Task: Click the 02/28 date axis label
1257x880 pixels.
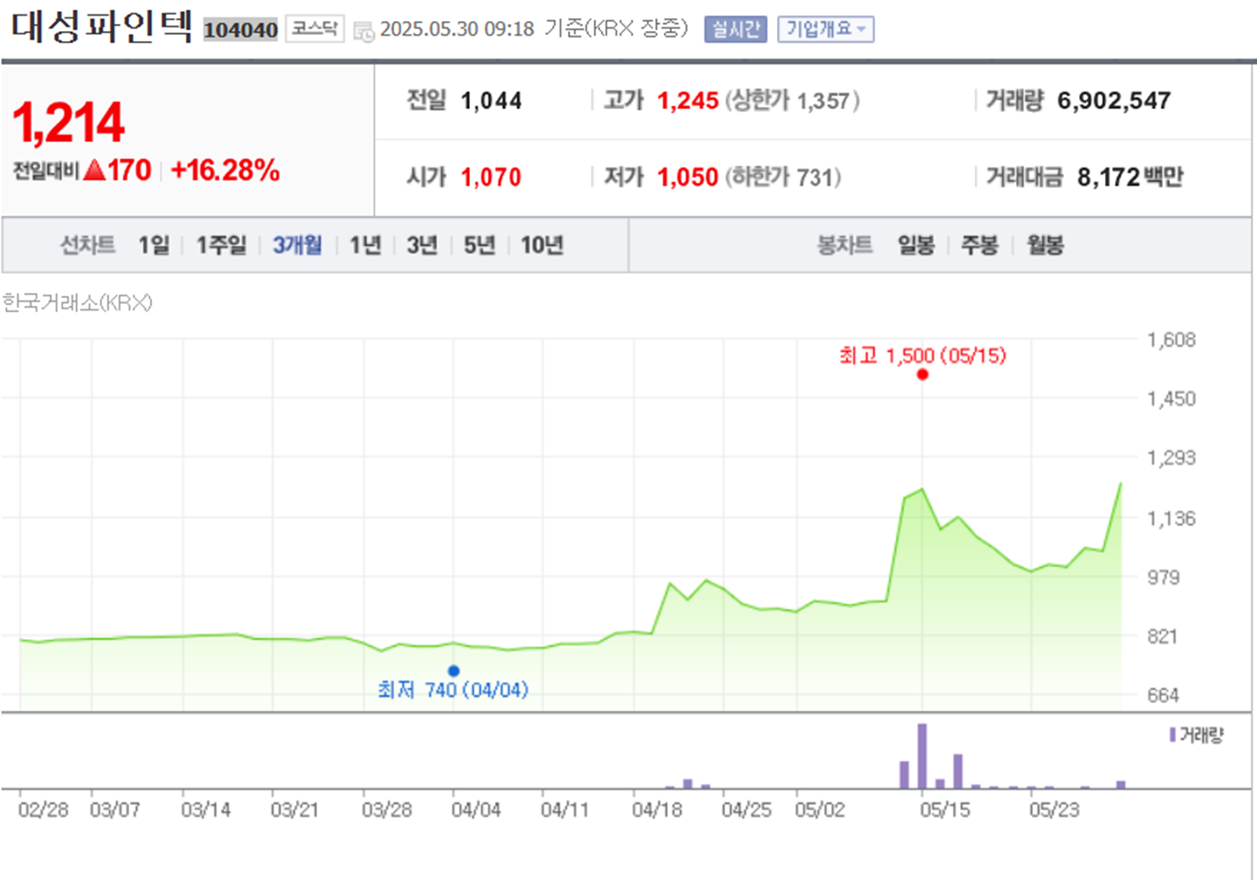Action: [43, 810]
